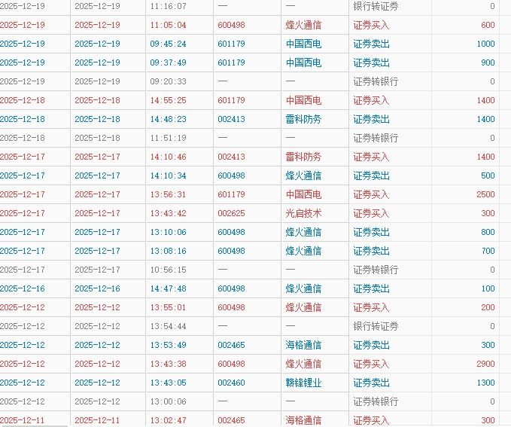The height and width of the screenshot is (427, 511).
Task: Click the time cell 13:55:01
Action: click(x=168, y=307)
